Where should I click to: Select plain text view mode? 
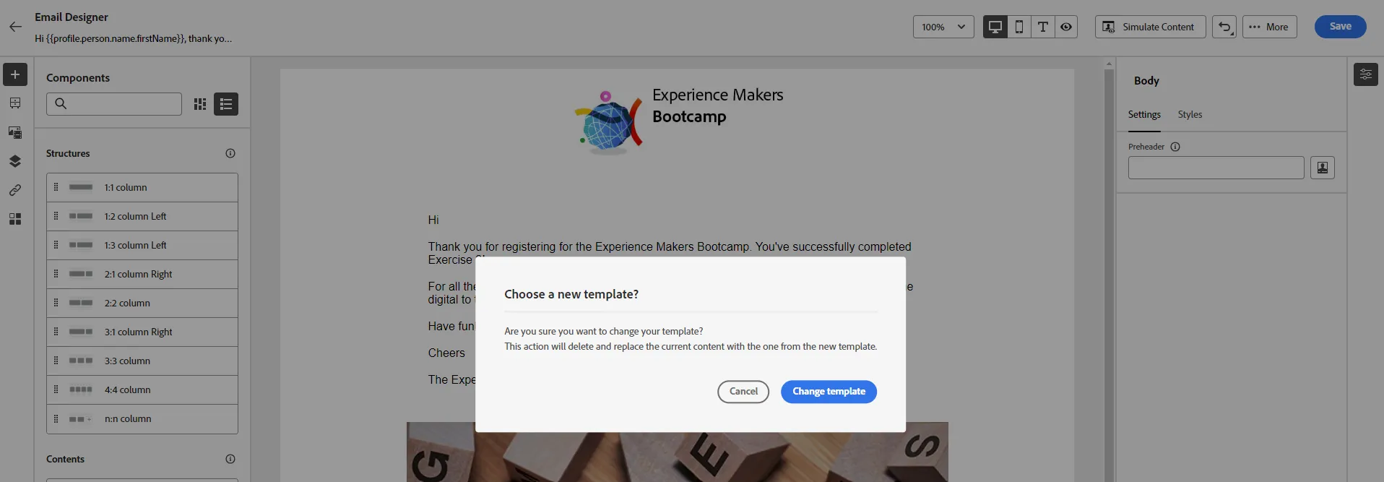click(1043, 27)
